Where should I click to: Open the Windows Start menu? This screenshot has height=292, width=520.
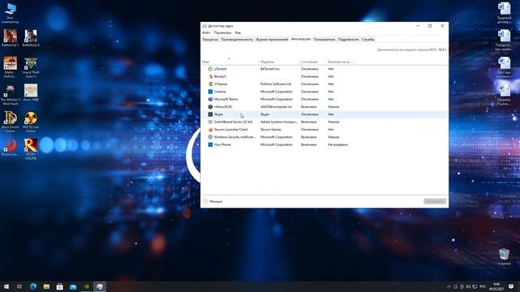[6, 286]
